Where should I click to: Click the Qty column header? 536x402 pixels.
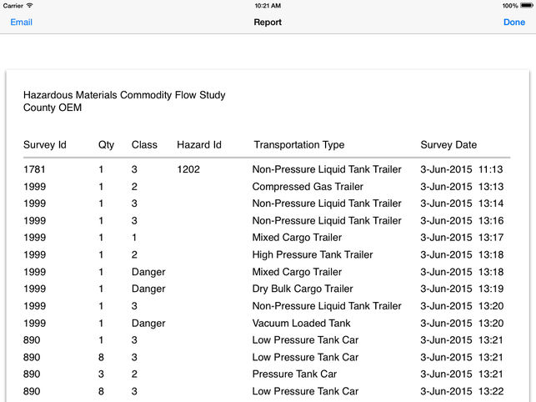click(x=106, y=145)
